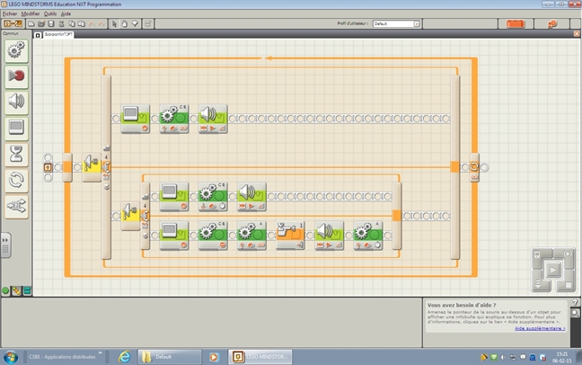Open the Default folder taskbar item
The image size is (582, 365).
point(170,357)
